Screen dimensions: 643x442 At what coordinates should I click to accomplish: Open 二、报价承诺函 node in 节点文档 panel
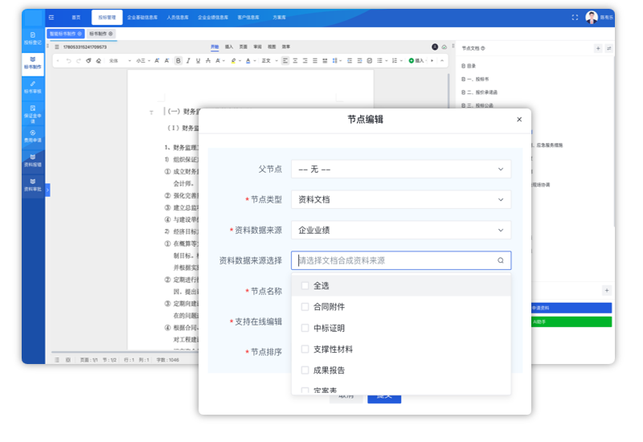[479, 92]
